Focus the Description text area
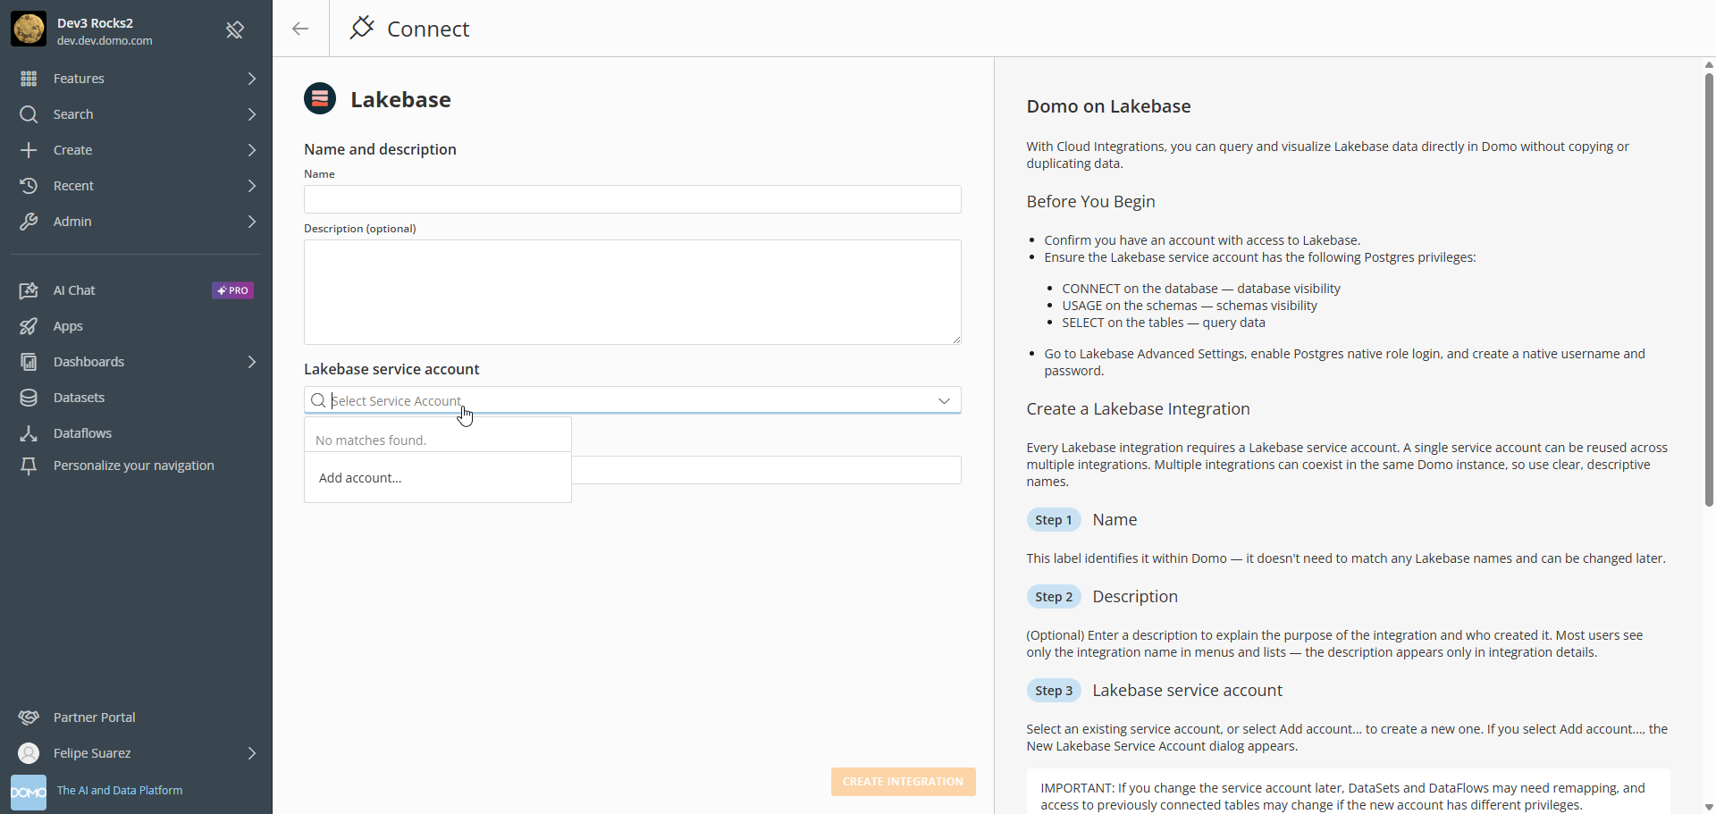The width and height of the screenshot is (1716, 814). point(632,292)
